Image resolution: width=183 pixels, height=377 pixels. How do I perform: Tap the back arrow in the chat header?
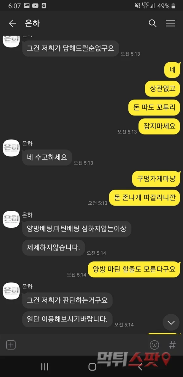tap(12, 23)
